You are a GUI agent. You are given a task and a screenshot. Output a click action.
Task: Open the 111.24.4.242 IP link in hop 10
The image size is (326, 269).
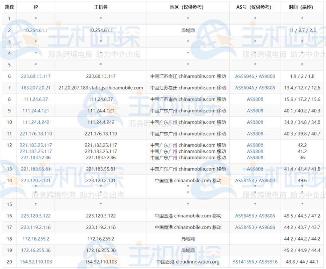36,122
